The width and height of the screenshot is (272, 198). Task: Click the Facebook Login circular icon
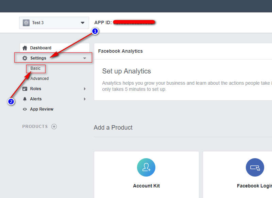click(255, 167)
